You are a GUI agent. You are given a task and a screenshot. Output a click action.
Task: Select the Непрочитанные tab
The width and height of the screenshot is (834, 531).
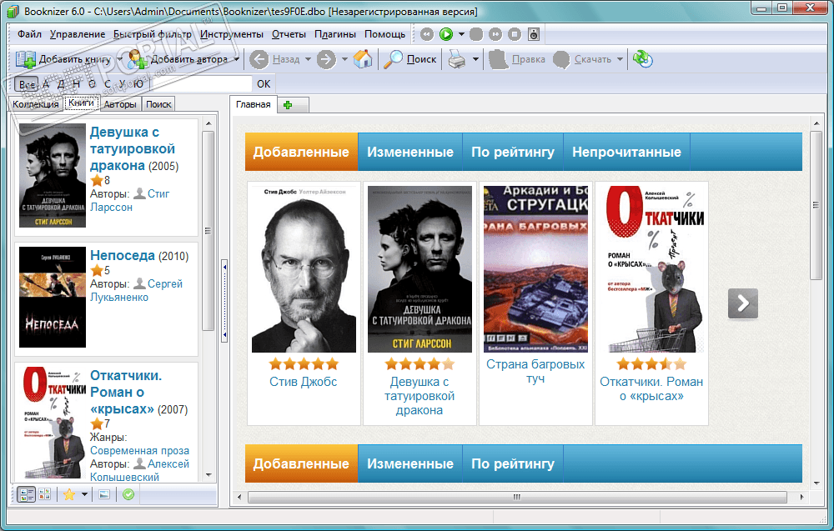click(x=626, y=152)
